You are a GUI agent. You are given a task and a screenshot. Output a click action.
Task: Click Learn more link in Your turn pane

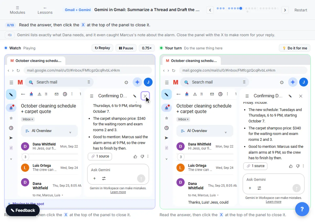tap(274, 202)
